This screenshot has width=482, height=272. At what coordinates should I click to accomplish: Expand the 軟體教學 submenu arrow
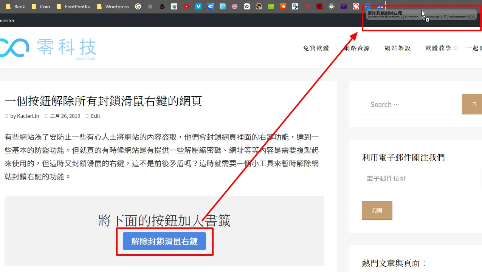click(x=456, y=48)
